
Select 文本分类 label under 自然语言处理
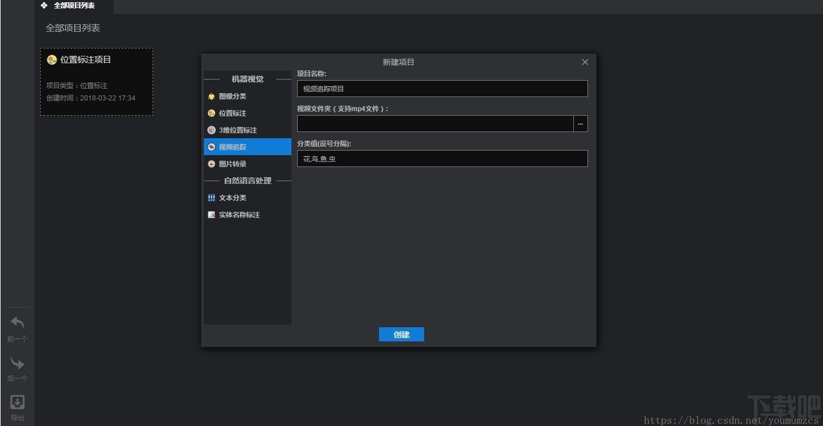coord(233,198)
